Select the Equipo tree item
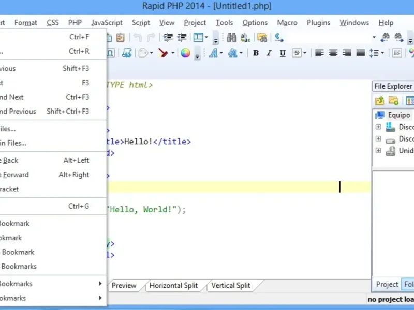 (x=398, y=115)
